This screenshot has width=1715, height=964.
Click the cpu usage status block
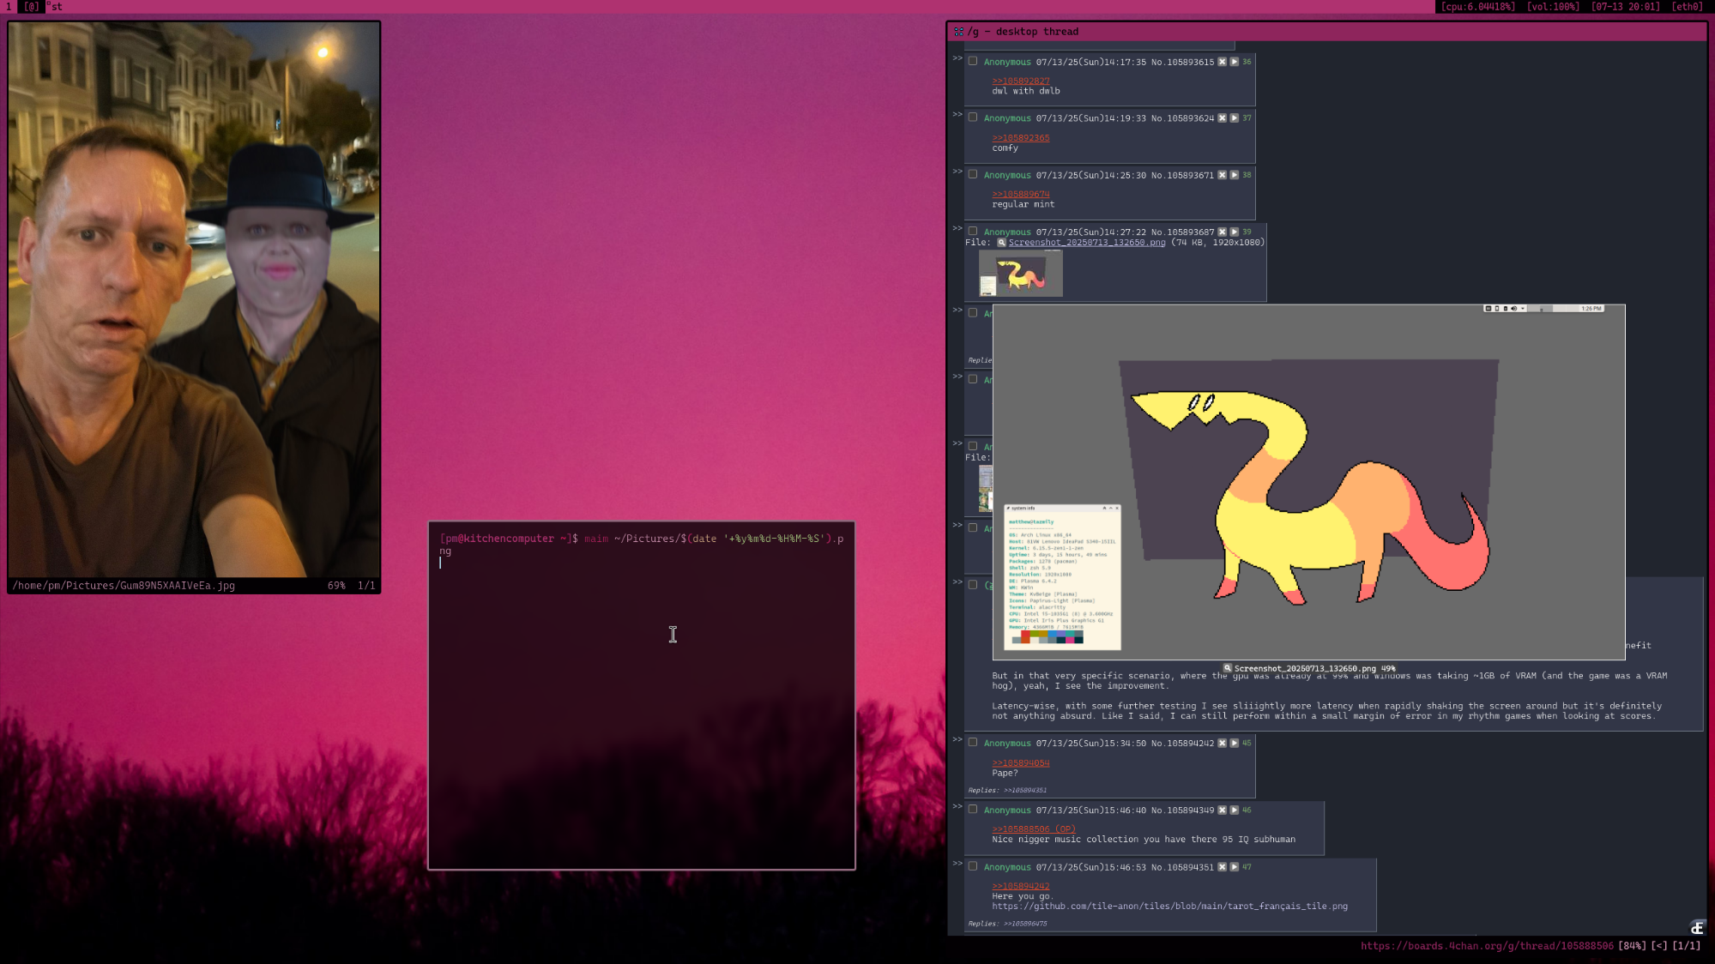click(x=1477, y=6)
